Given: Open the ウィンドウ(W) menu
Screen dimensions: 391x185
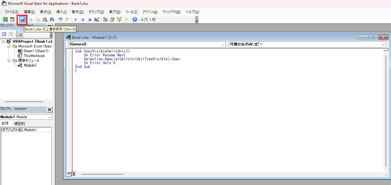Looking at the screenshot, I should pyautogui.click(x=172, y=12).
